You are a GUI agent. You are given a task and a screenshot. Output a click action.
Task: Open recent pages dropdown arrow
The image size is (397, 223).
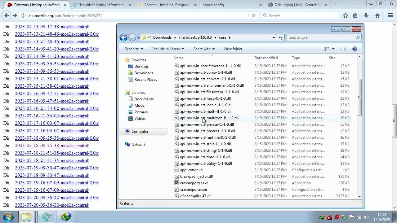click(x=138, y=37)
